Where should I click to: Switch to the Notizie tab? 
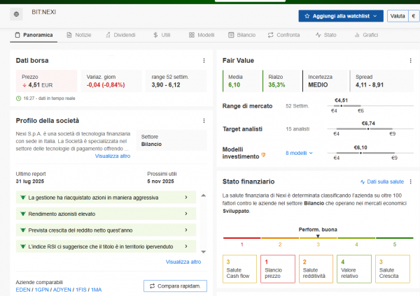pos(78,34)
